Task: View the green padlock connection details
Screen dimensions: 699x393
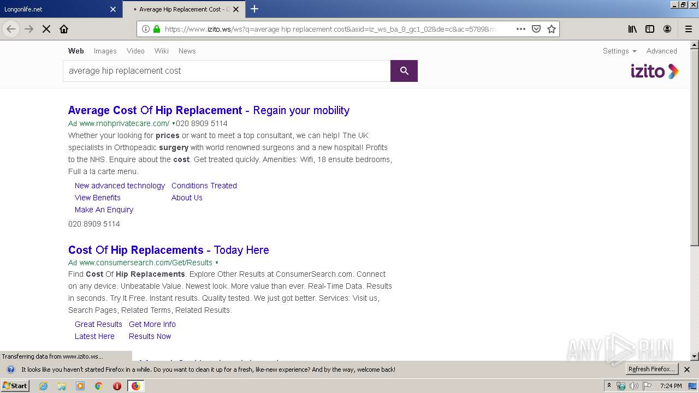Action: pos(157,29)
